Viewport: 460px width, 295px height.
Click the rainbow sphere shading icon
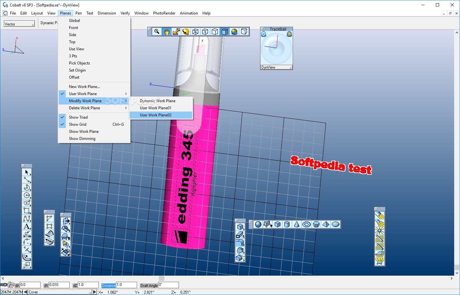tap(234, 32)
